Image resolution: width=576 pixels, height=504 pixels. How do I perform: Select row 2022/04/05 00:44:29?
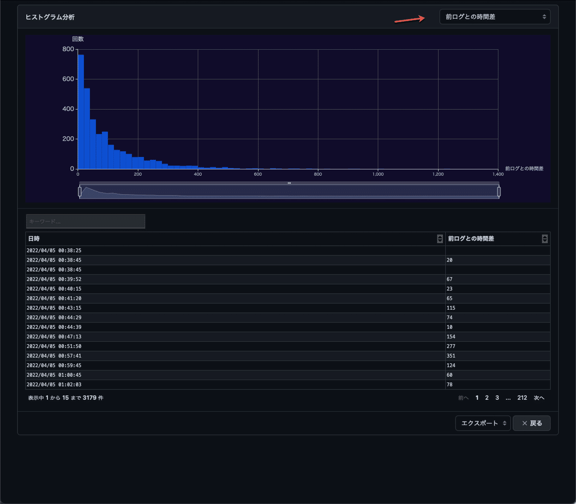click(x=288, y=318)
